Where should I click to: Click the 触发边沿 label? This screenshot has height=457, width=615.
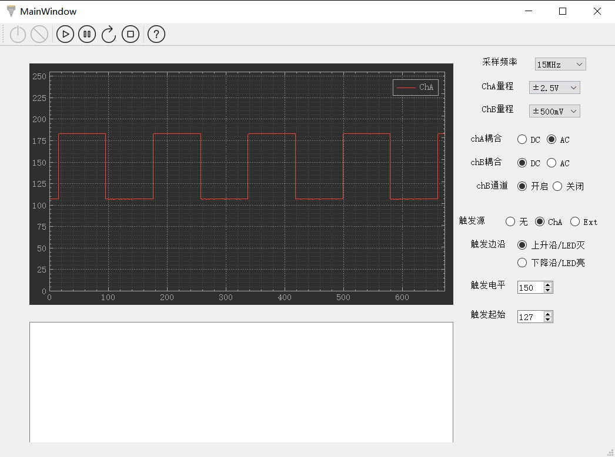(488, 244)
